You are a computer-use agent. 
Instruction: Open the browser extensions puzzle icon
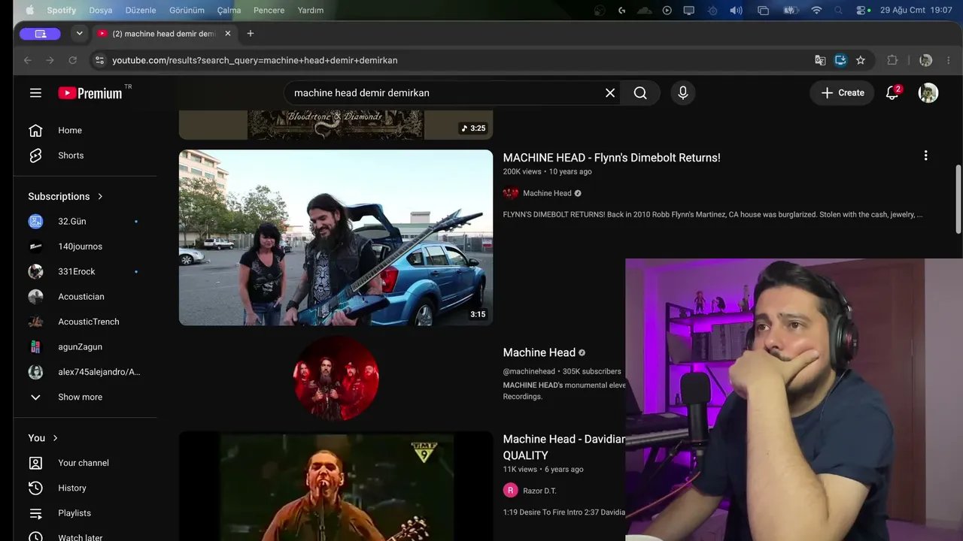[x=893, y=60]
